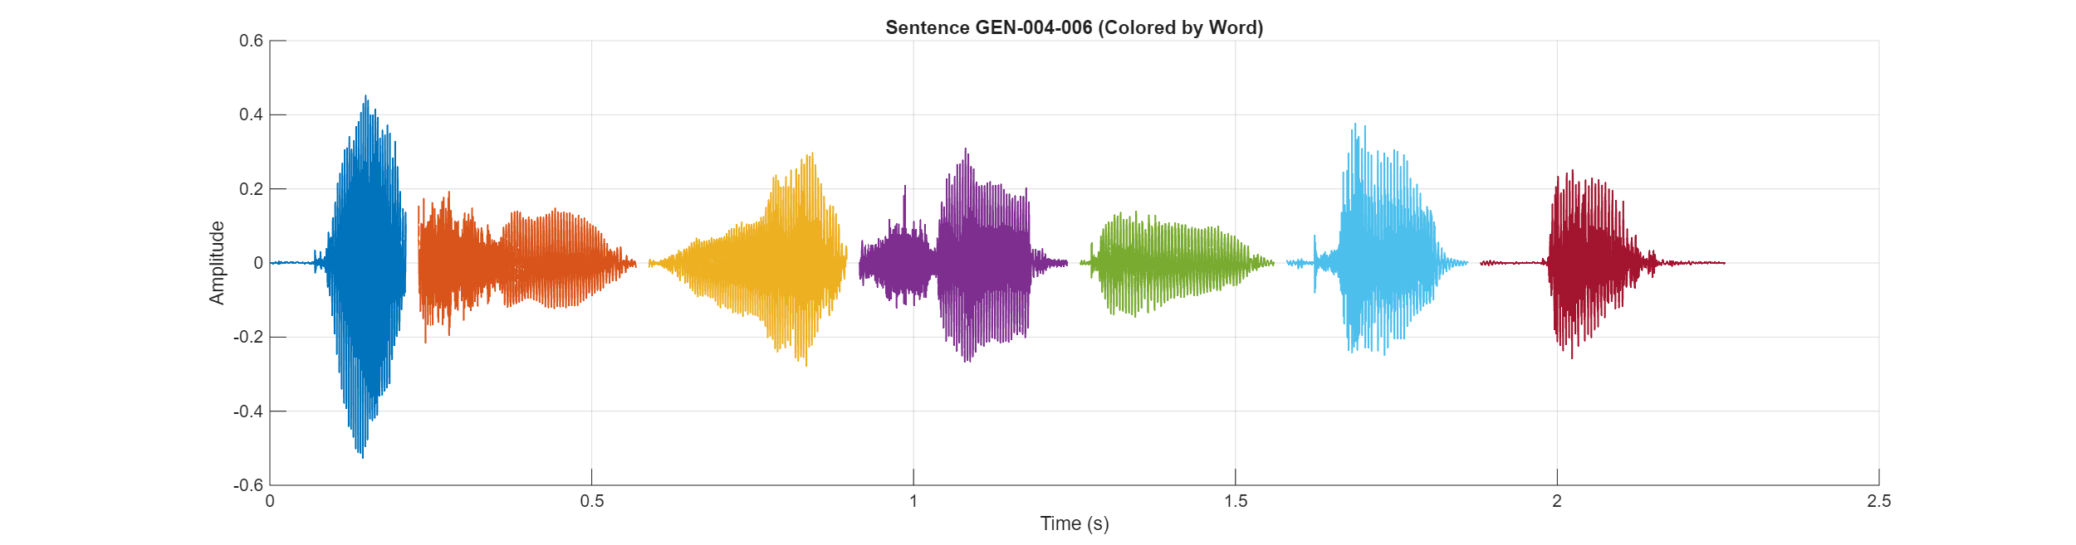The image size is (2076, 545).
Task: Select the 0.4 amplitude tick label
Action: 251,114
